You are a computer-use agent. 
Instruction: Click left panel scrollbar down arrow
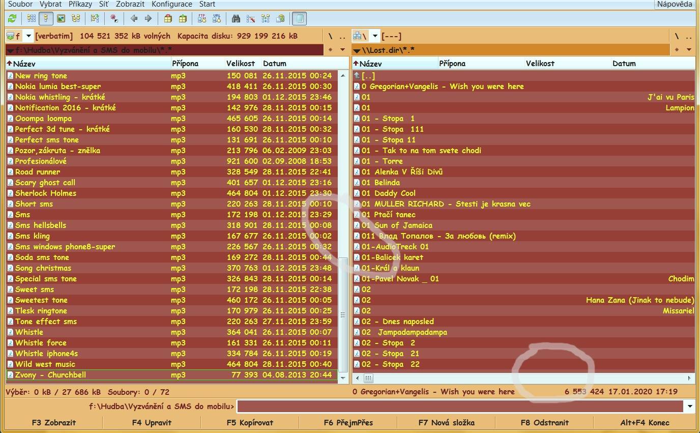pyautogui.click(x=343, y=378)
